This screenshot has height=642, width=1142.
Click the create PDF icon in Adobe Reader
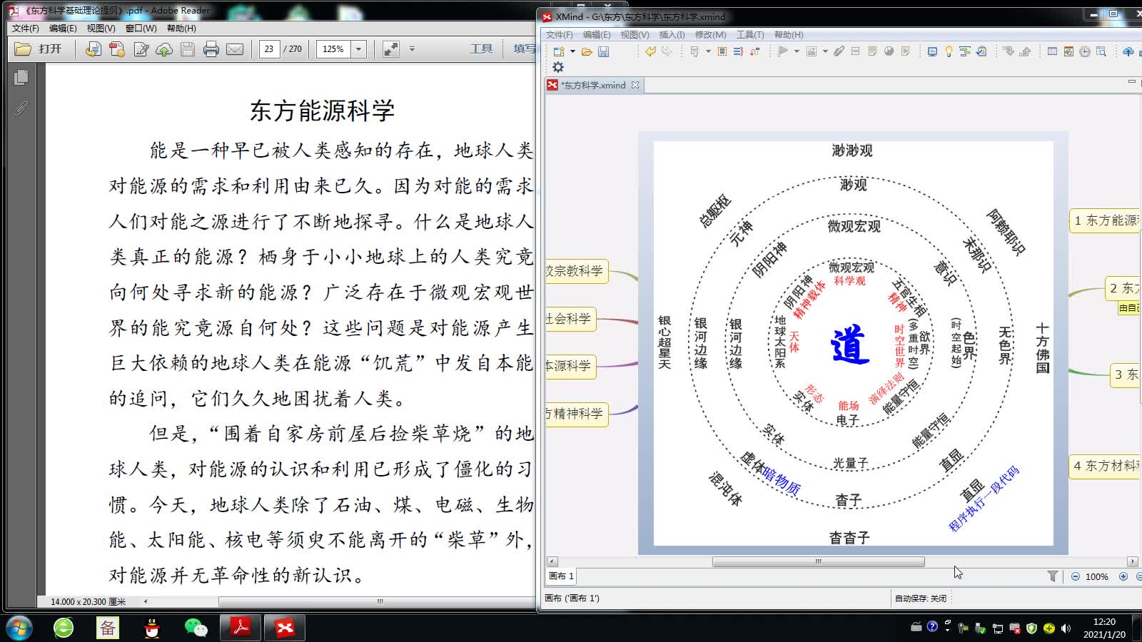(x=117, y=49)
